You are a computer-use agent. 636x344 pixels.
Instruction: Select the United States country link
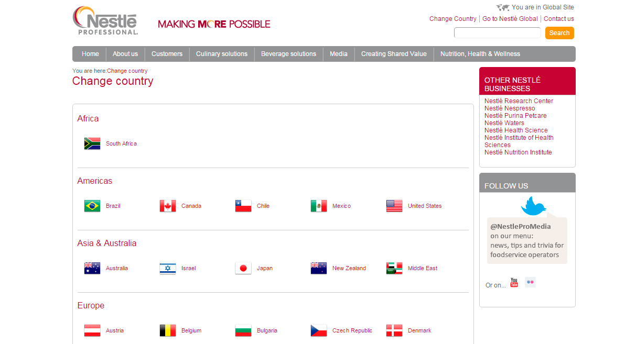click(425, 206)
